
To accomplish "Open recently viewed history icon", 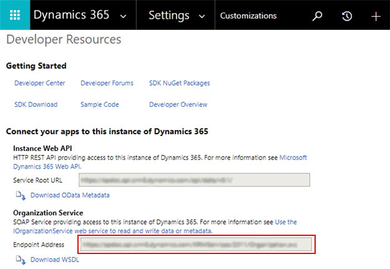I will (347, 16).
